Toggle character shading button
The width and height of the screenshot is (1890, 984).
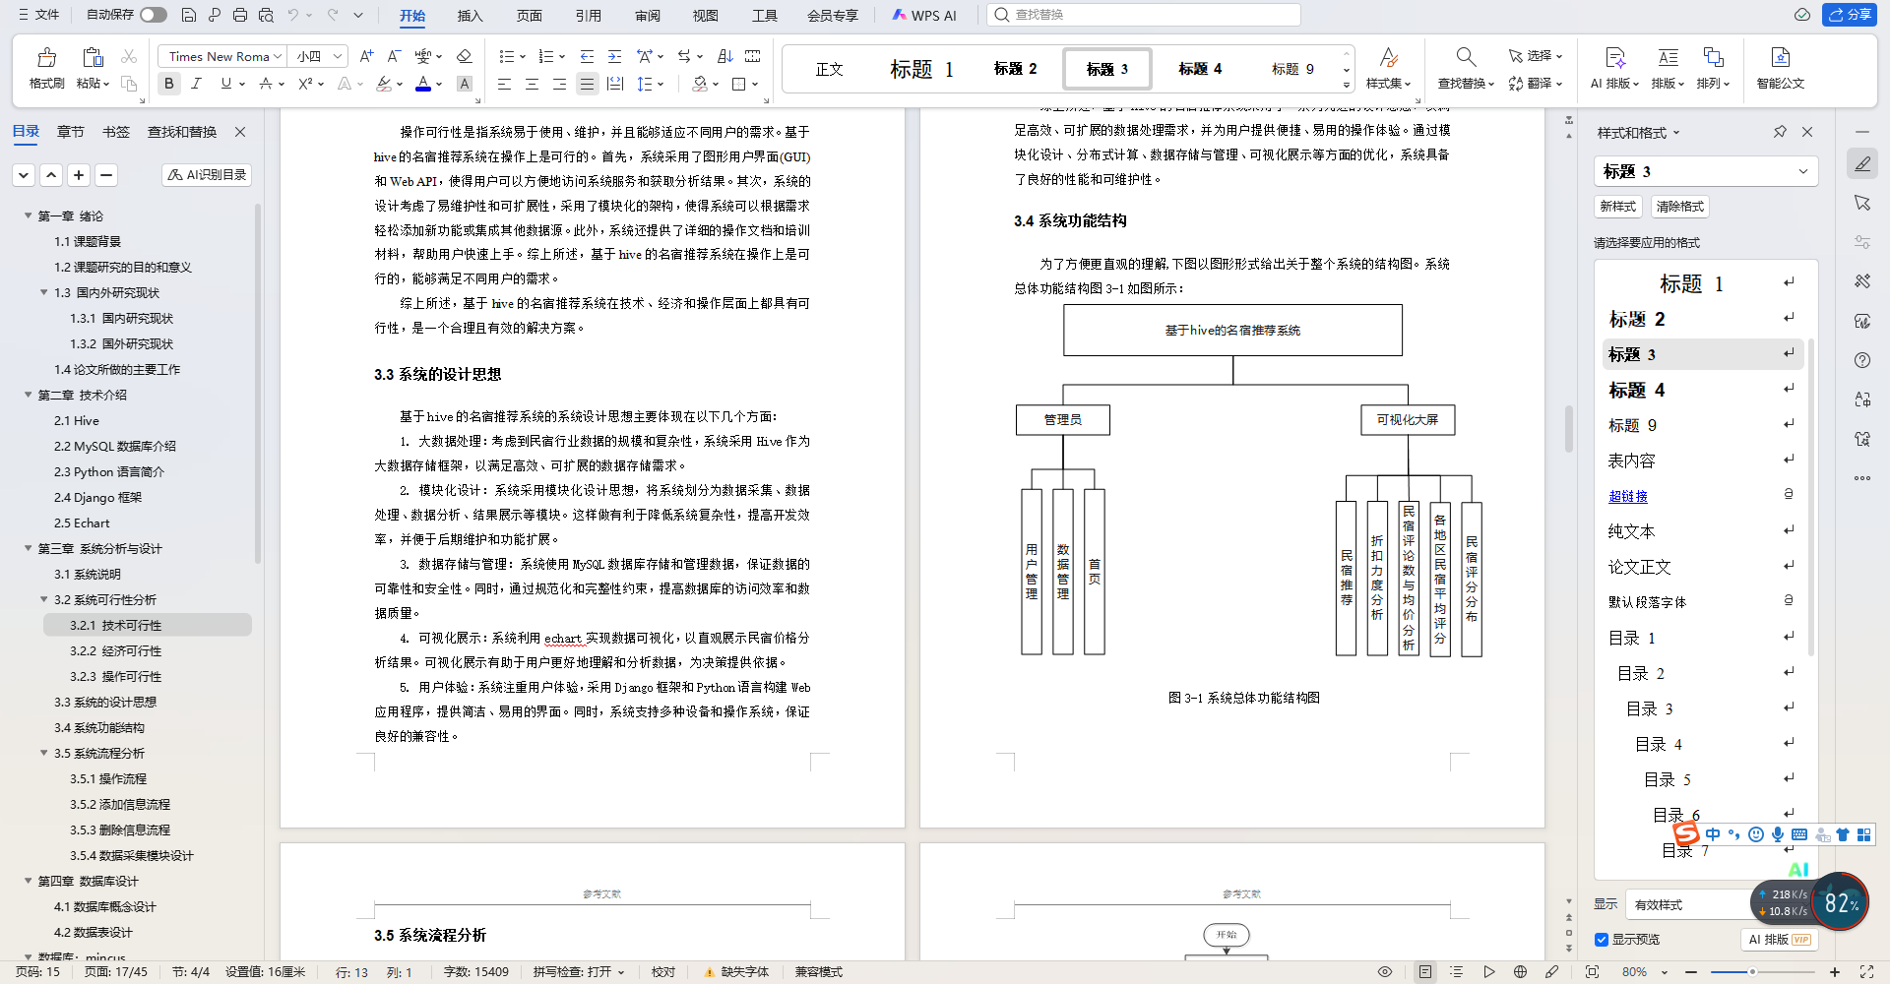point(465,84)
